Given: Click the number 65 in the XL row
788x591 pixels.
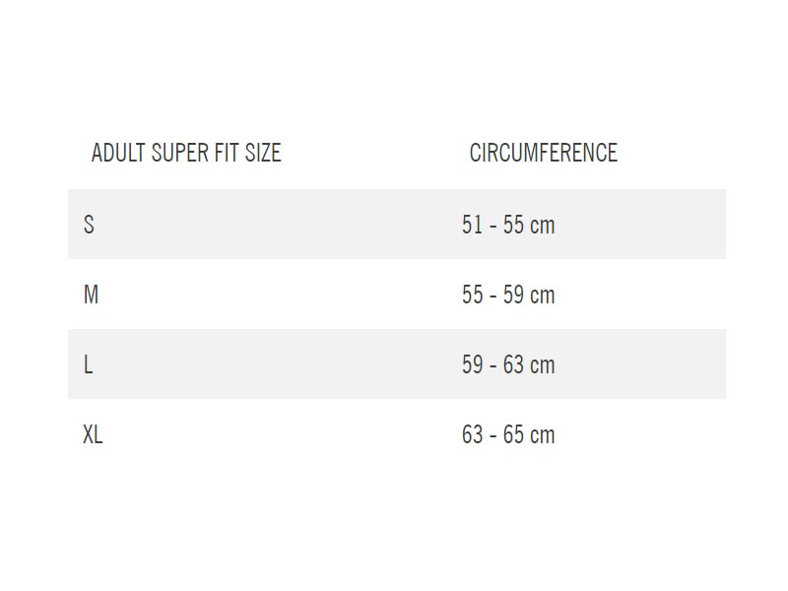Looking at the screenshot, I should click(x=513, y=434).
